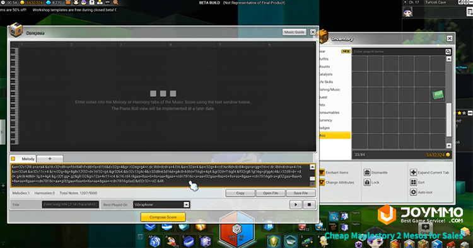Click the inventory search terms field
Image resolution: width=473 pixels, height=248 pixels.
[x=399, y=52]
